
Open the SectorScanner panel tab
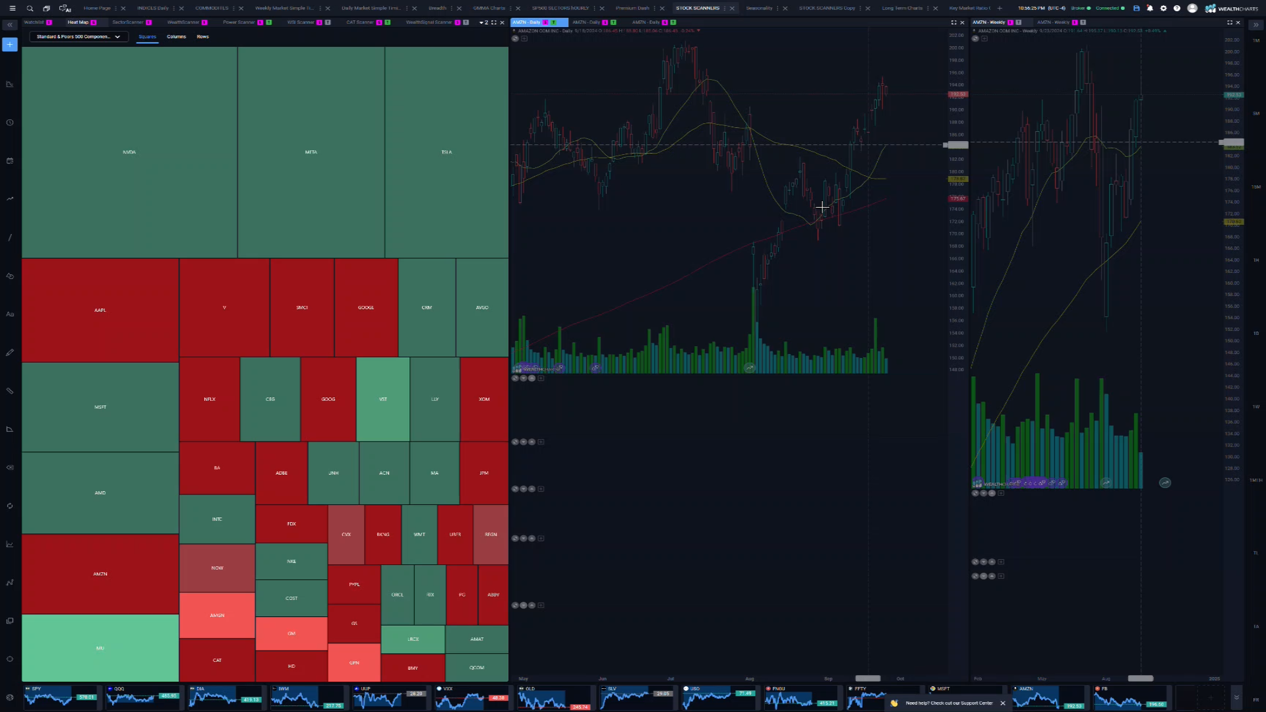(x=128, y=22)
